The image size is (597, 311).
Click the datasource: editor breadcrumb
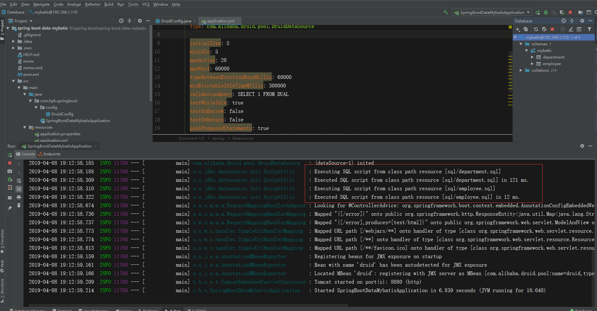coord(243,138)
